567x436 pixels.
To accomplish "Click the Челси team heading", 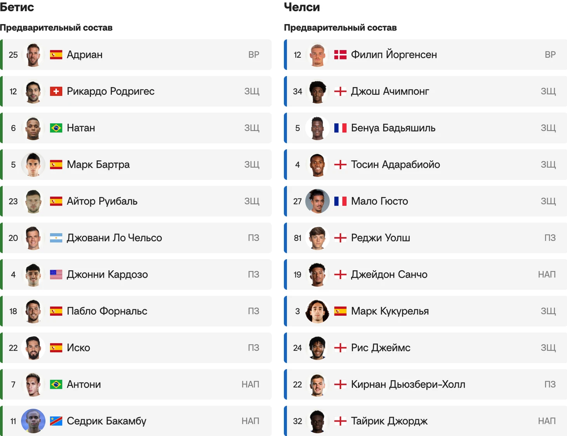I will click(302, 7).
